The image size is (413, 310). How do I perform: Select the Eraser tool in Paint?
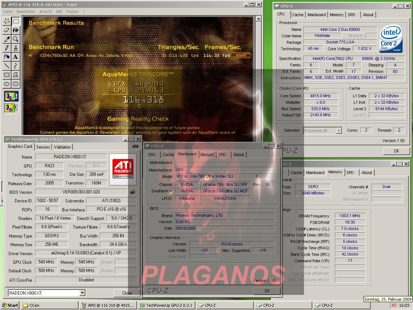coord(7,30)
